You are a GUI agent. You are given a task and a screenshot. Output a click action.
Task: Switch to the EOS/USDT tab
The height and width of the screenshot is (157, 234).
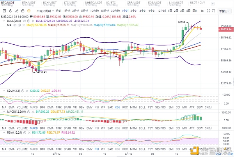click(x=154, y=4)
